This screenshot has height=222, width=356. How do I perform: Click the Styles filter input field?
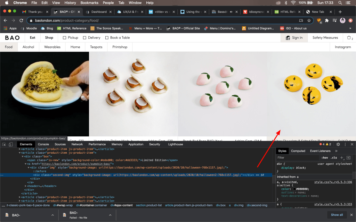click(x=297, y=158)
